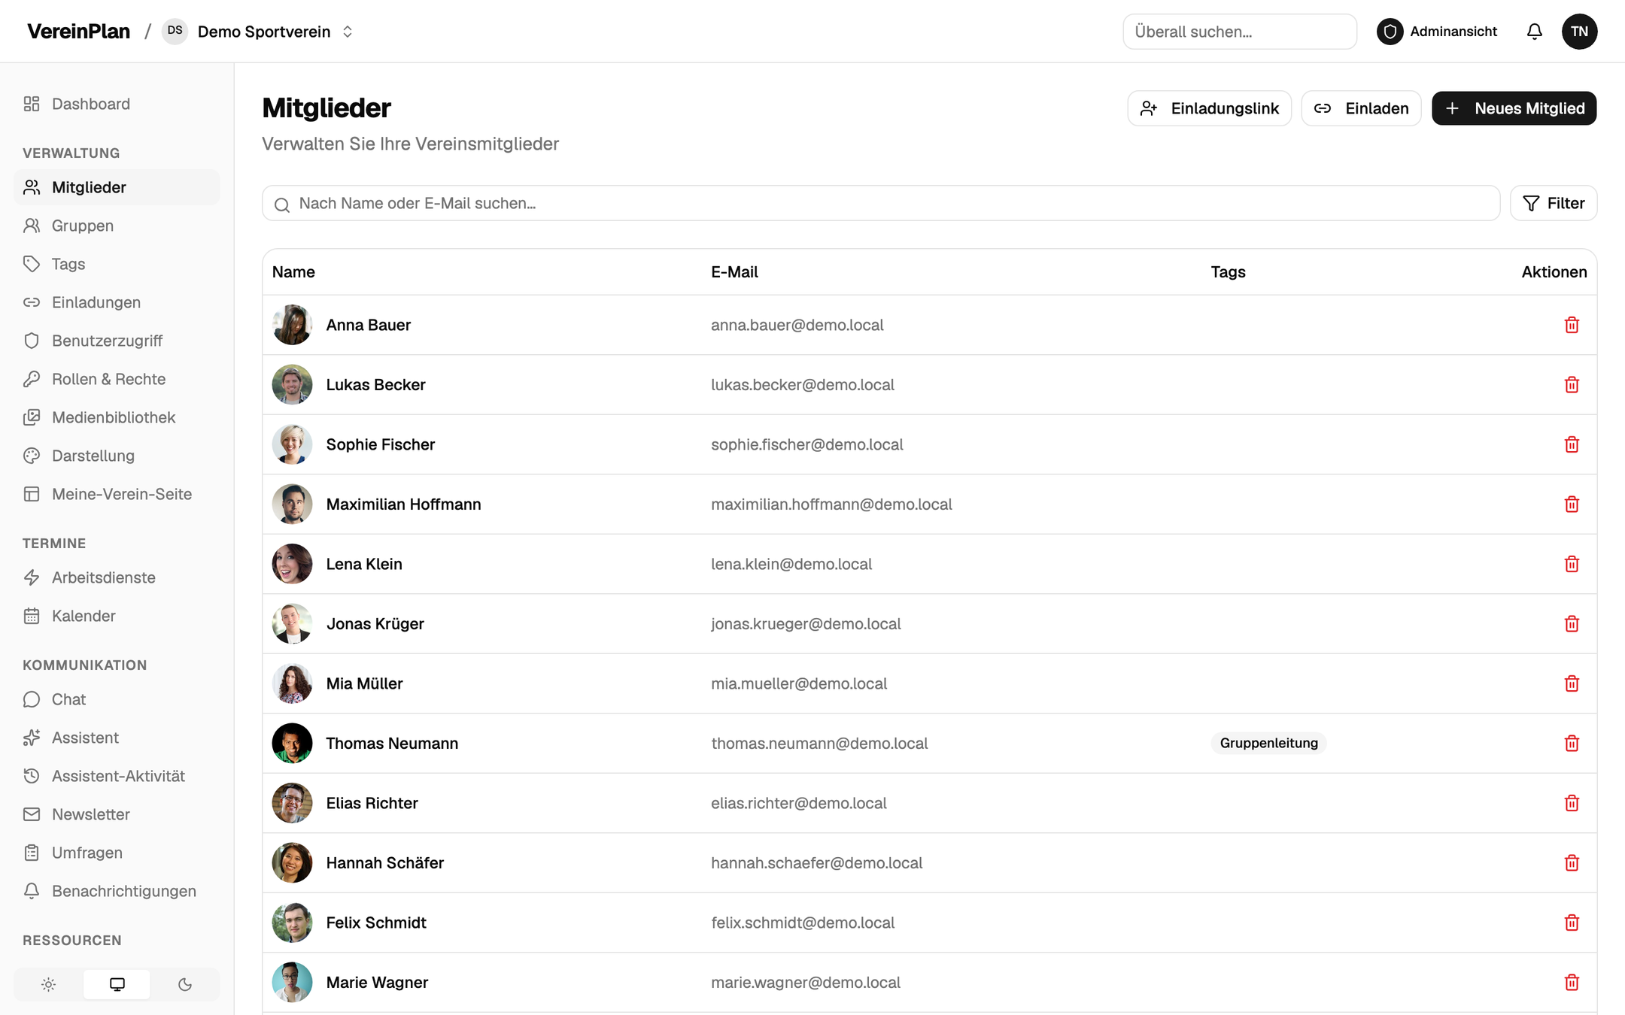Focus the Nach Name oder E-Mail search field
Screen dimensions: 1625x1015
click(x=881, y=203)
